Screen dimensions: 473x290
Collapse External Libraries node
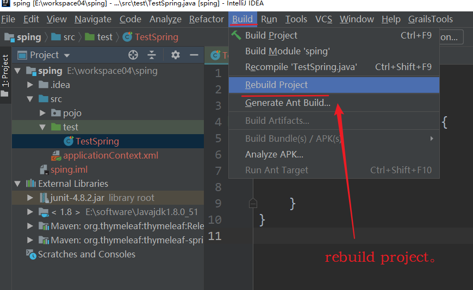coord(17,184)
